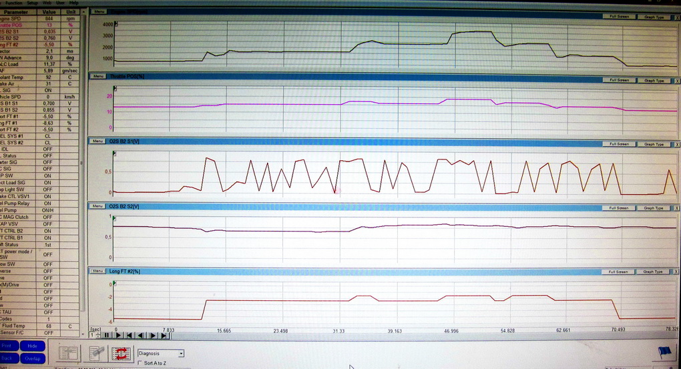This screenshot has width=681, height=369.
Task: Click Graph Type on O2S B2 S2 graph
Action: [x=653, y=208]
